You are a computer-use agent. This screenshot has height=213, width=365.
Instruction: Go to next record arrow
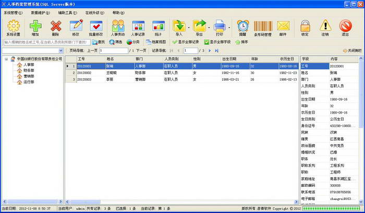(210, 51)
